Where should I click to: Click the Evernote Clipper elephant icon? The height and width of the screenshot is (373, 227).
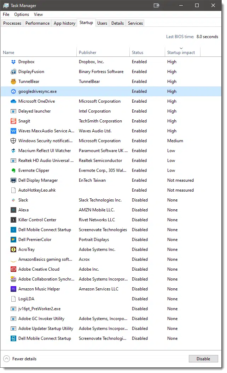tap(13, 170)
